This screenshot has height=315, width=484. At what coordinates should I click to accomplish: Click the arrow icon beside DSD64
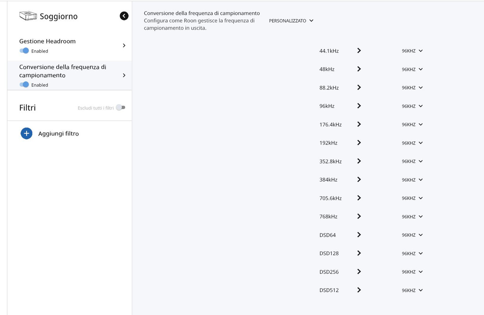[359, 235]
